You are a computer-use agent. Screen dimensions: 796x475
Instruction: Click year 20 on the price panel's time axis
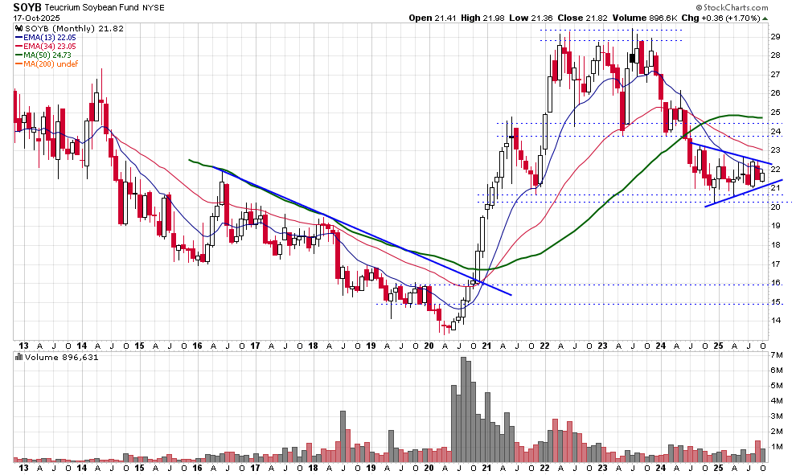[429, 346]
